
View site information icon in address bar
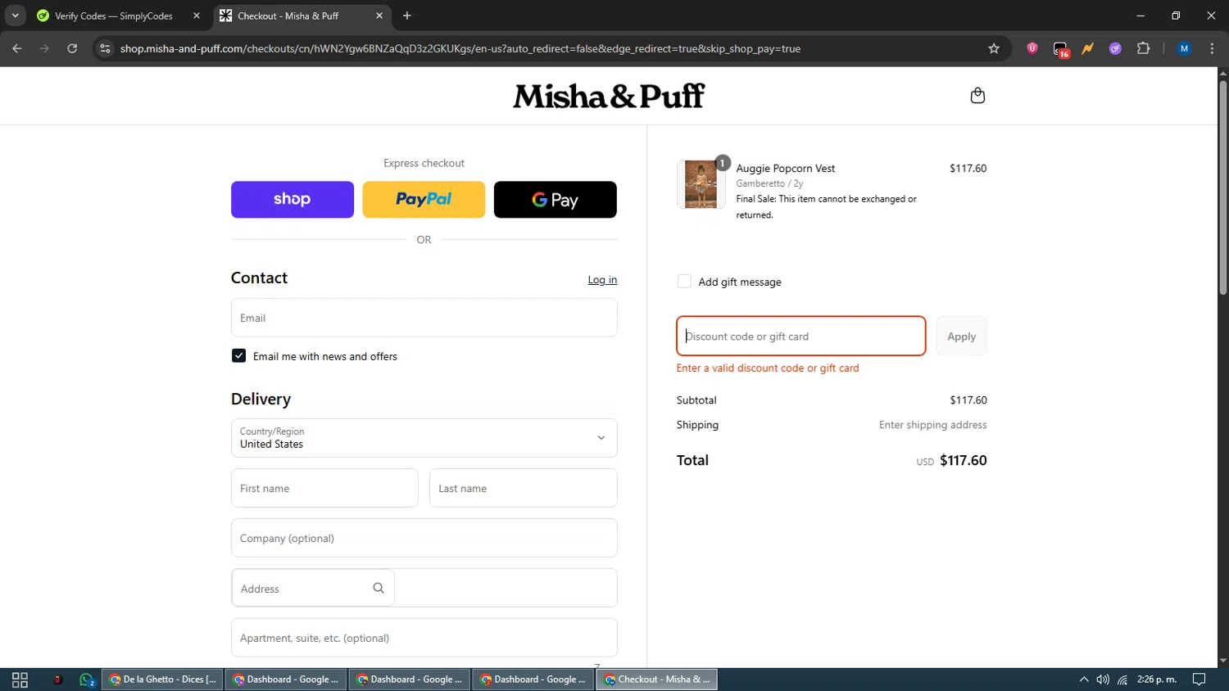pos(105,48)
